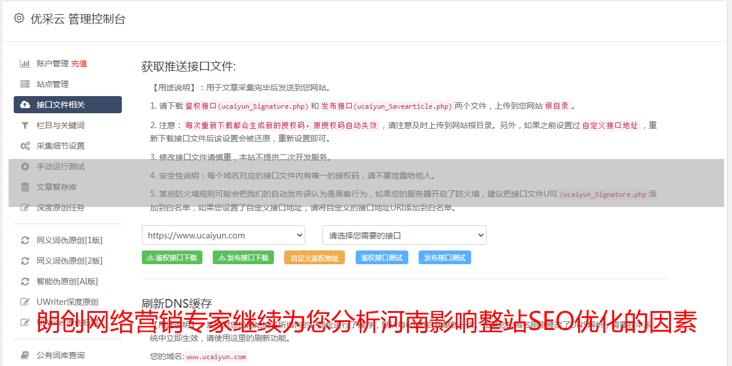Viewport: 732px width, 366px height.
Task: Click the green 鉴权接口下载 button
Action: pyautogui.click(x=172, y=257)
